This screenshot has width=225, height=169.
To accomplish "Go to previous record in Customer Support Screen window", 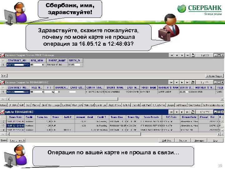I will [177, 55].
